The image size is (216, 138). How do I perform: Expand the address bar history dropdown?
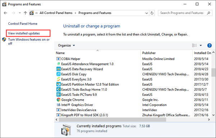[x=147, y=13]
